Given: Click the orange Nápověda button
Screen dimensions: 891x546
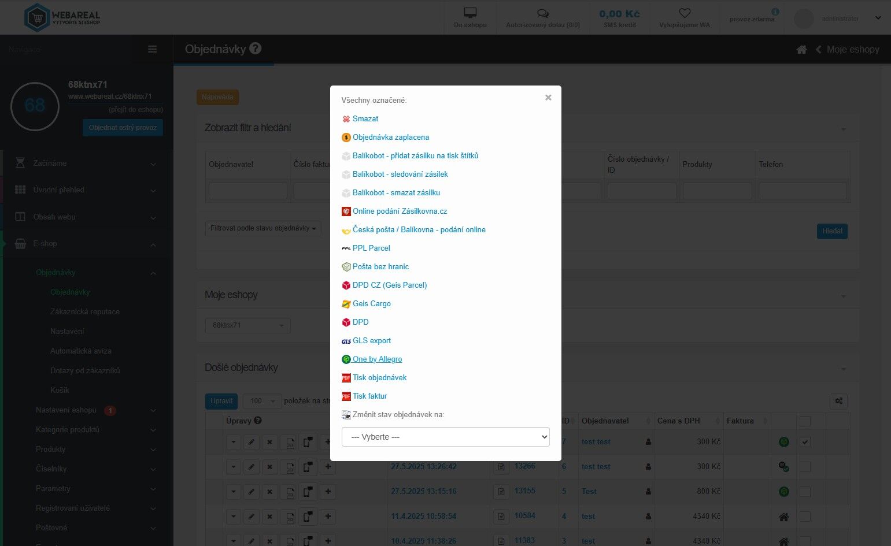Looking at the screenshot, I should click(x=217, y=97).
